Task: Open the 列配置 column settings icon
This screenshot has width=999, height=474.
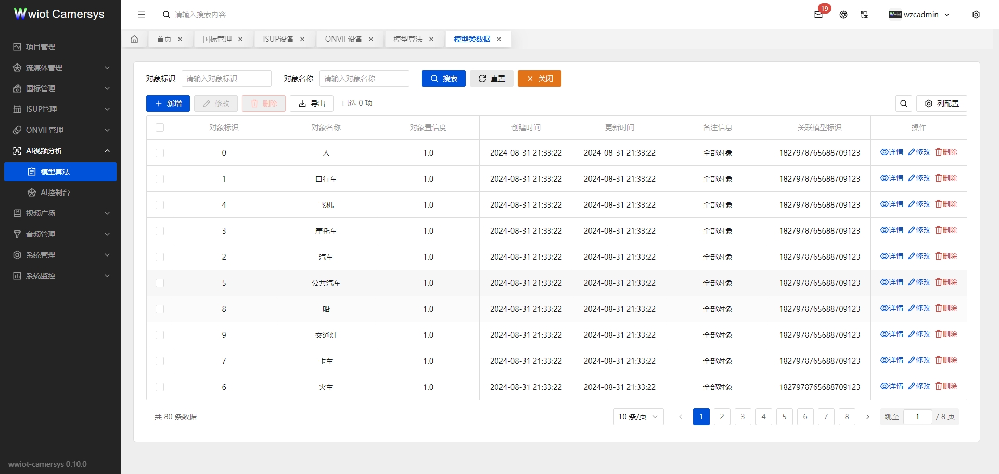Action: click(x=942, y=104)
